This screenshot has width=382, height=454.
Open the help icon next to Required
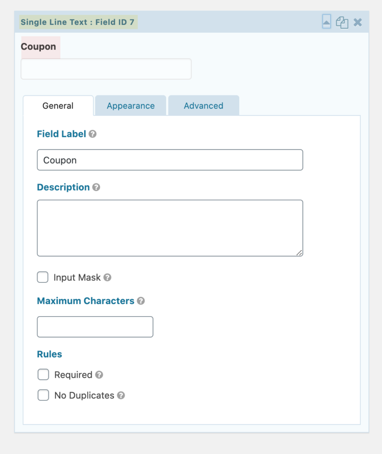coord(99,375)
